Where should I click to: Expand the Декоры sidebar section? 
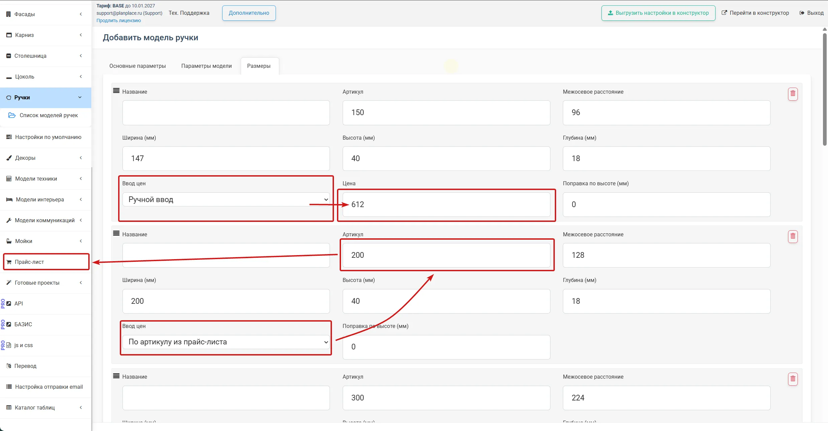coord(46,158)
